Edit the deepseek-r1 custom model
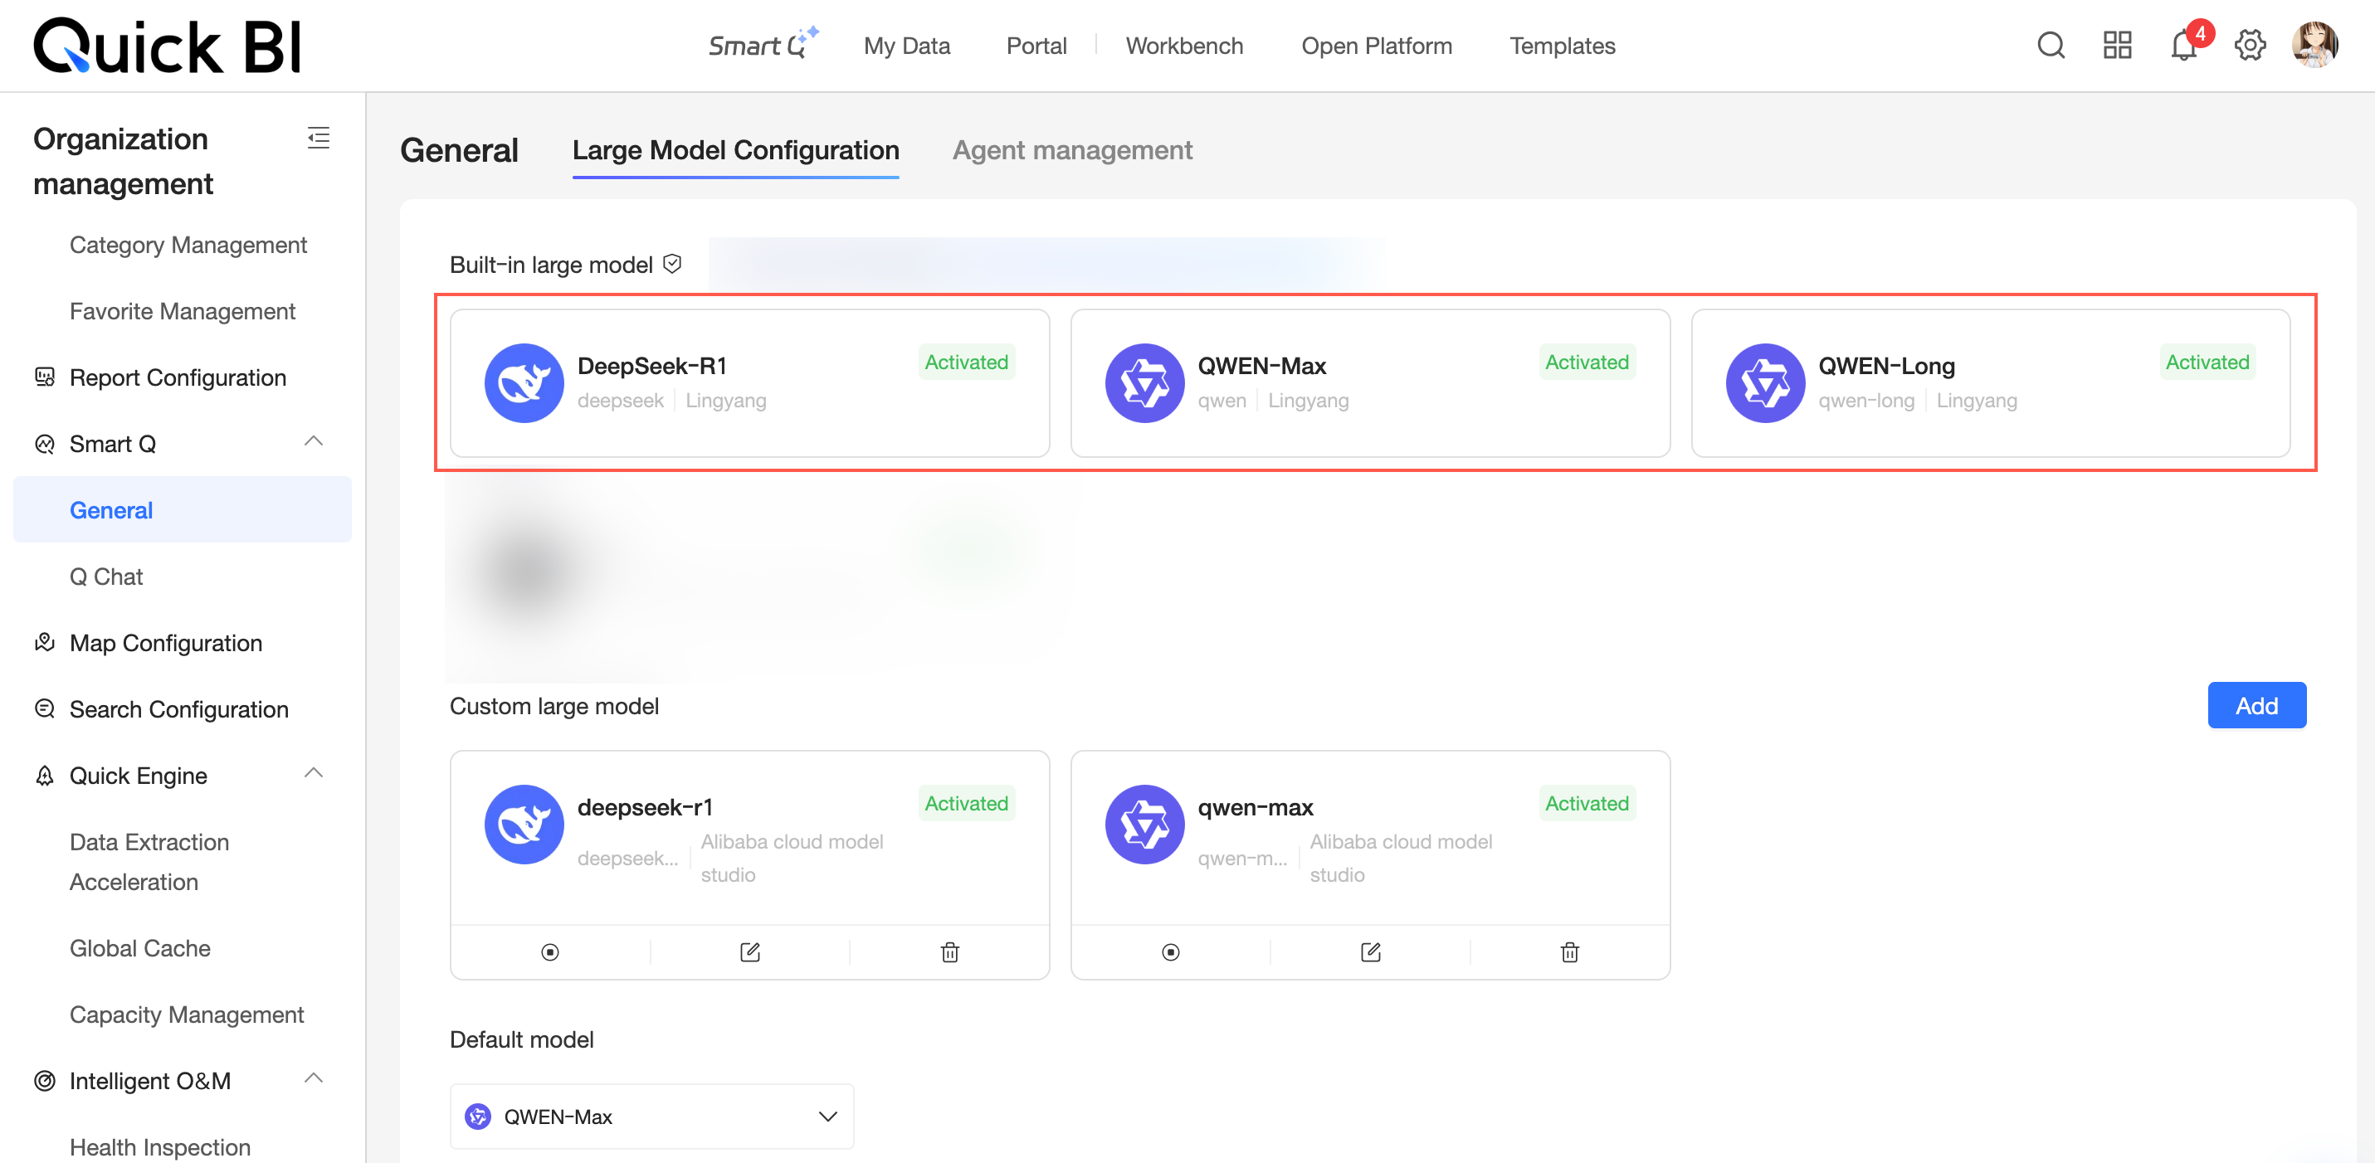Screen dimensions: 2375x1163 tap(749, 952)
